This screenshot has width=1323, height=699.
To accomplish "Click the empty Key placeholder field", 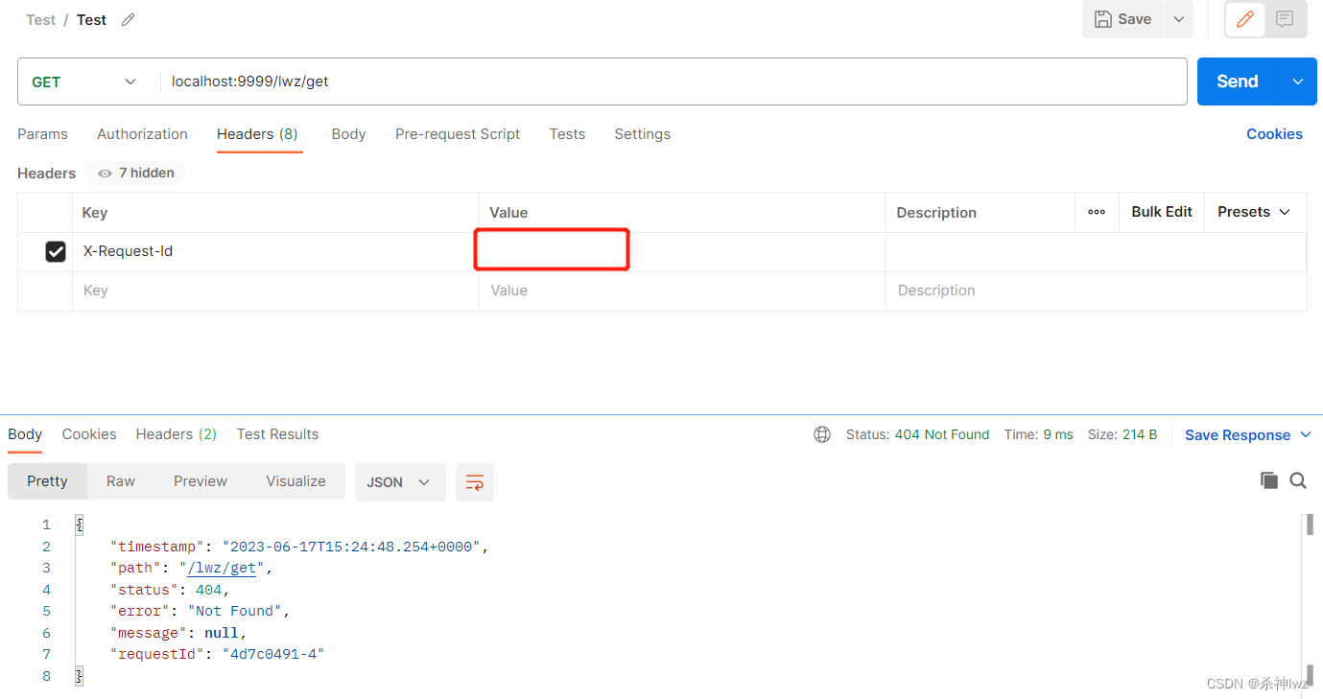I will click(x=275, y=291).
